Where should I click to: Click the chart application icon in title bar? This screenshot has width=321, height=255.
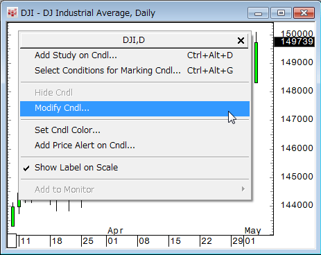(12, 12)
